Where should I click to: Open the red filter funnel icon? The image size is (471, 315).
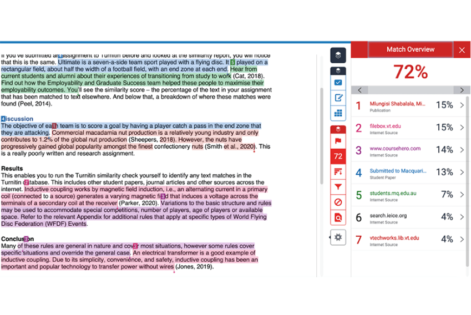(x=338, y=187)
